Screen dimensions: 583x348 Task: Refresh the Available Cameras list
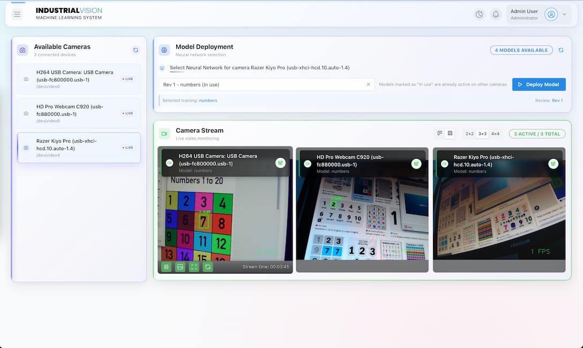136,49
